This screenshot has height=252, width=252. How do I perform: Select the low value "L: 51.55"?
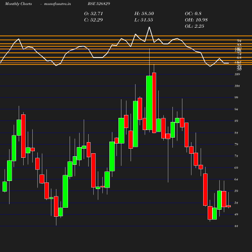pos(144,20)
